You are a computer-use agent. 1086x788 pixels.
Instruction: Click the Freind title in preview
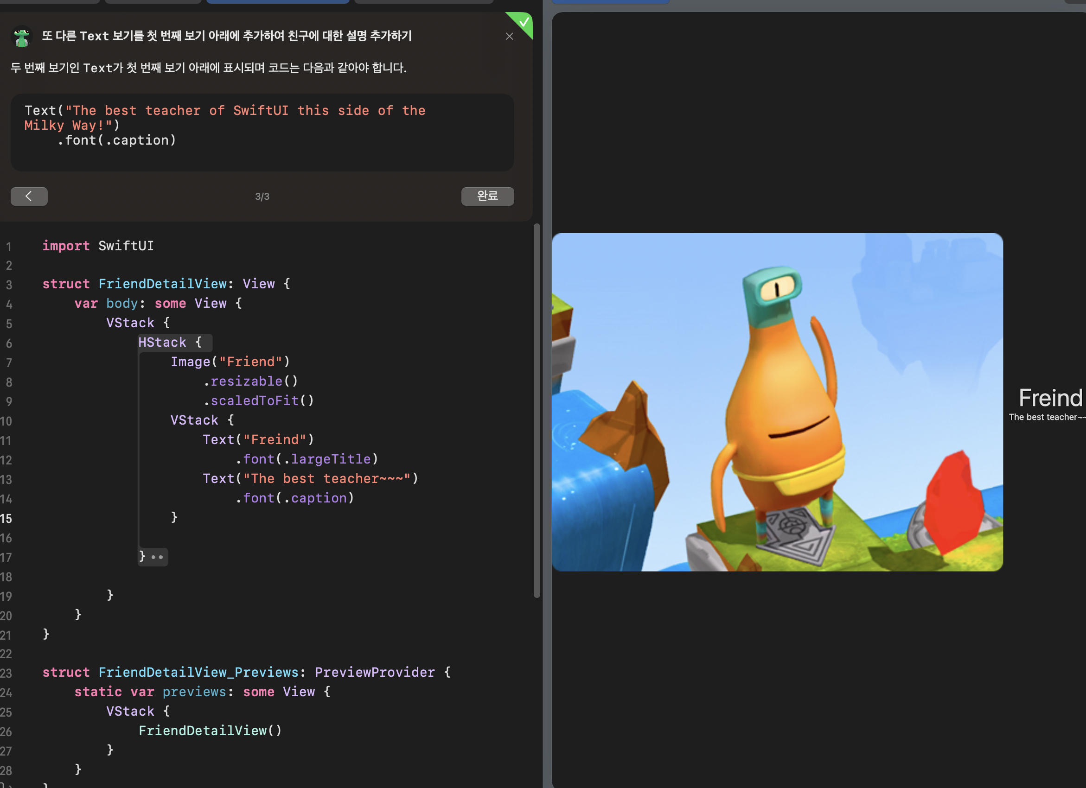click(1051, 398)
